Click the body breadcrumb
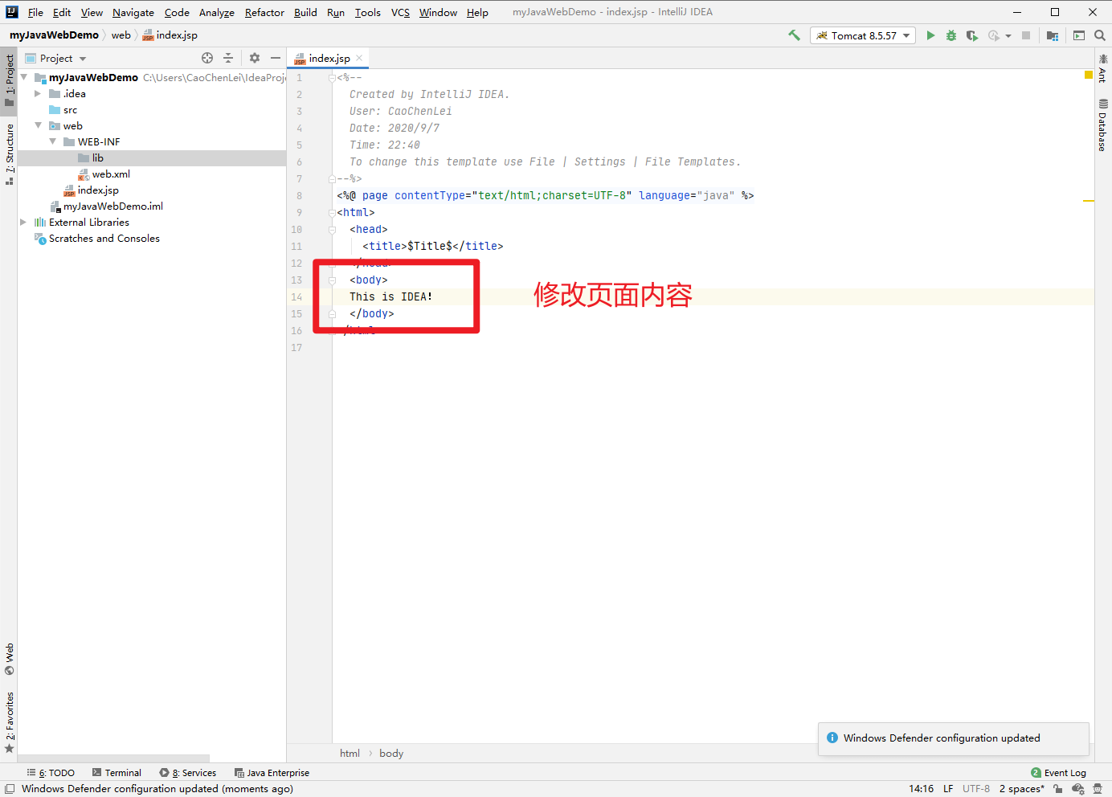The image size is (1112, 797). pos(391,753)
